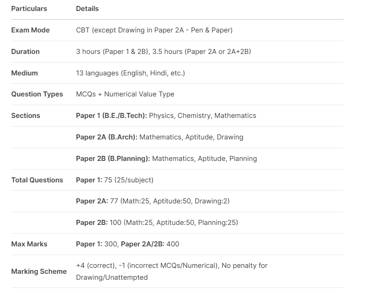The height and width of the screenshot is (293, 372).
Task: Click the Paper 1 (B.E./B.Tech) sections line
Action: tap(166, 116)
